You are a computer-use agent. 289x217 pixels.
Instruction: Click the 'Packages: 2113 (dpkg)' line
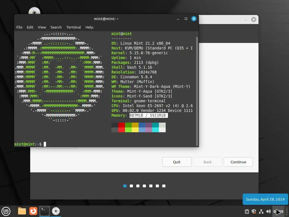pos(135,62)
